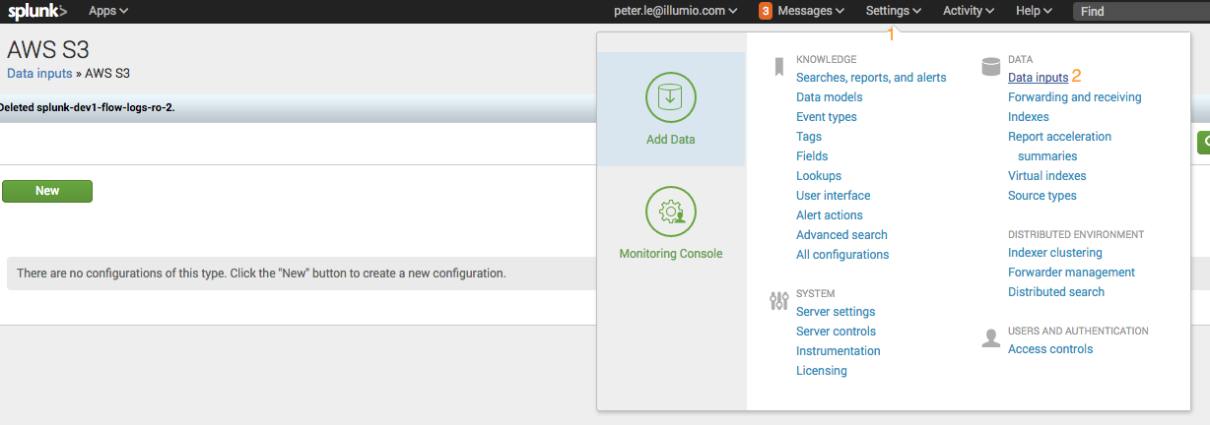
Task: Click the Monitoring Console label
Action: point(671,254)
